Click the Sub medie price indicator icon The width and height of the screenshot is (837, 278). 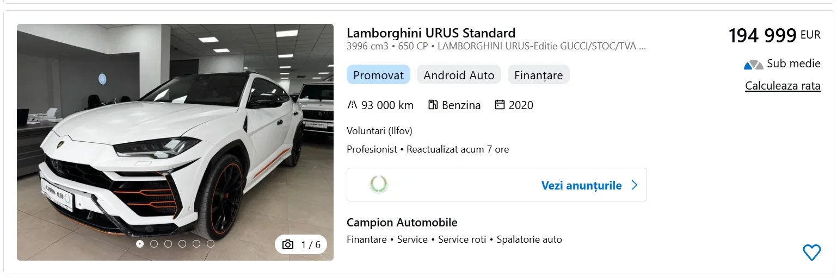click(x=754, y=65)
